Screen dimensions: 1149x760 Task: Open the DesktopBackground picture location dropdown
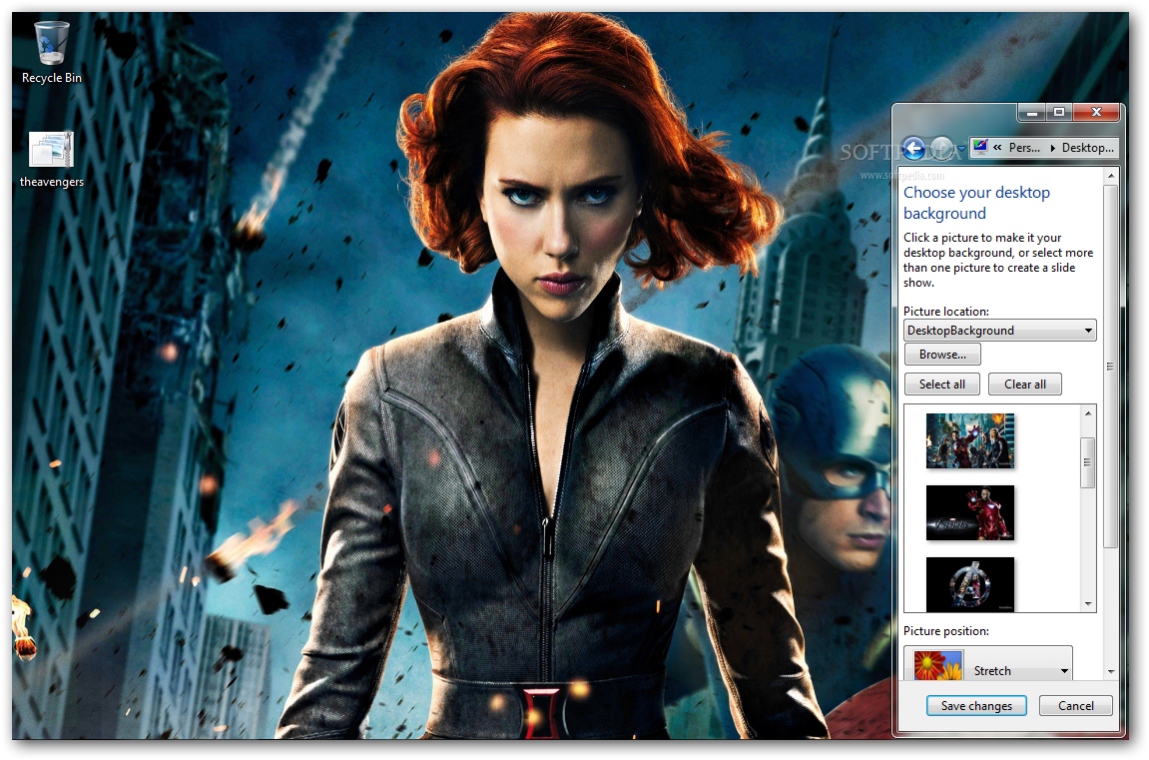click(x=999, y=330)
